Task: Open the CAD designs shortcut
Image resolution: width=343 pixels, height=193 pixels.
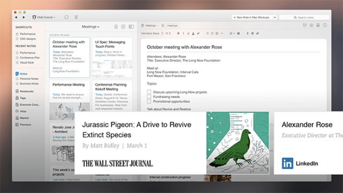Action: pyautogui.click(x=26, y=39)
